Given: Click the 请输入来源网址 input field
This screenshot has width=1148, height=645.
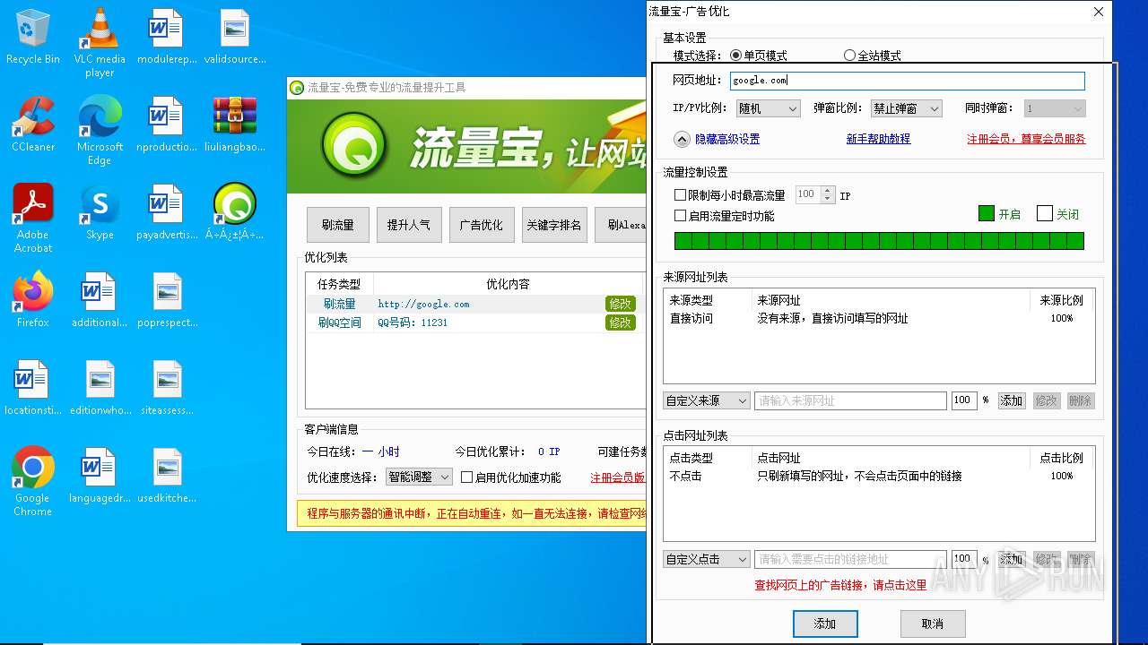Looking at the screenshot, I should coord(850,400).
